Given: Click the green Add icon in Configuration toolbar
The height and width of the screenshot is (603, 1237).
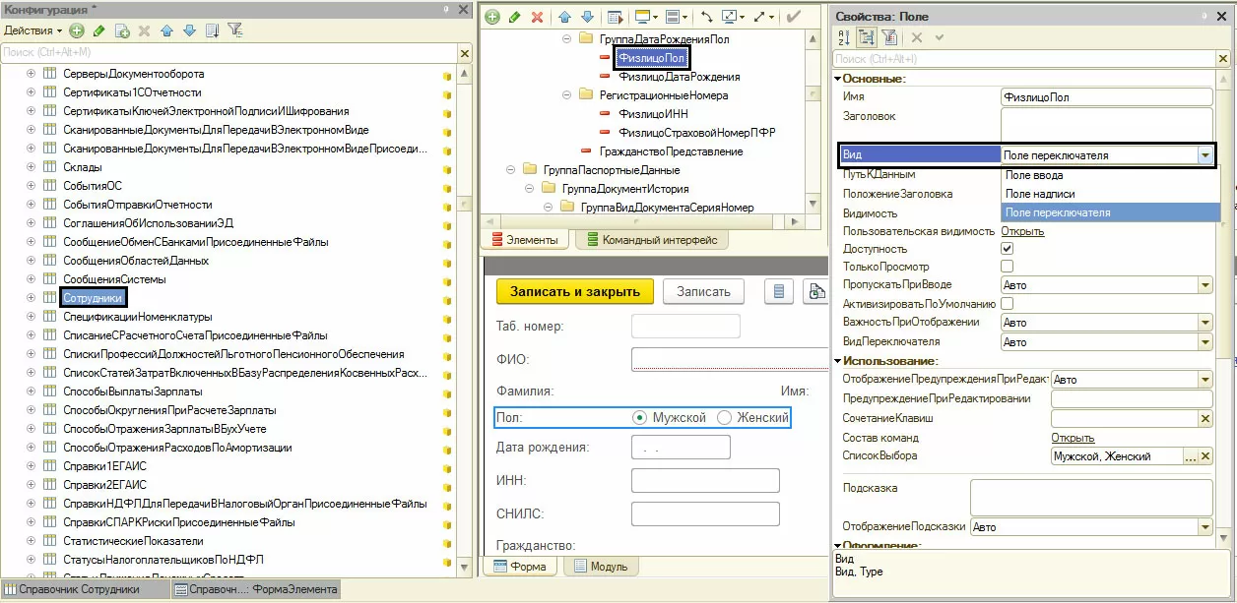Looking at the screenshot, I should pos(77,30).
